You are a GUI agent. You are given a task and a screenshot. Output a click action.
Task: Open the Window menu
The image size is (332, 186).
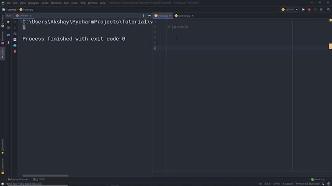click(93, 3)
